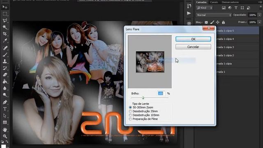
Task: Click the Opacidade 100% value field
Action: point(252,15)
